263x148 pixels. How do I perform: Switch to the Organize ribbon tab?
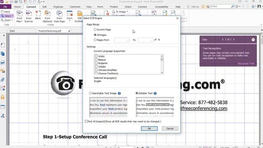coord(58,7)
